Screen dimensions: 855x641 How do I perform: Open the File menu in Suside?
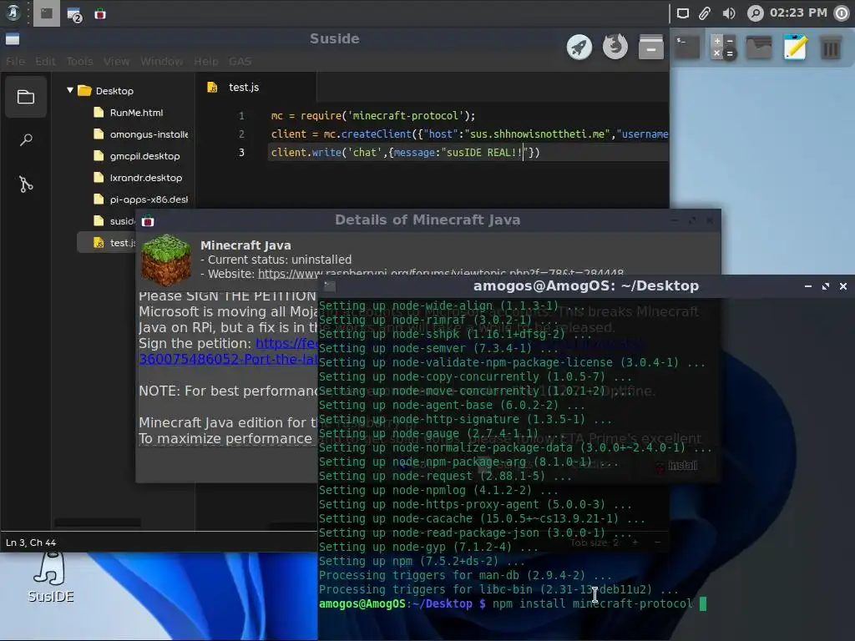click(15, 61)
